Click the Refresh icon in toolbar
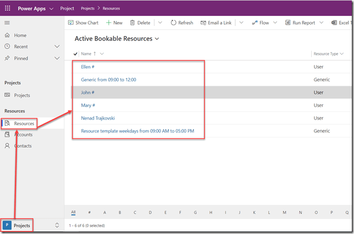Image resolution: width=354 pixels, height=234 pixels. 173,23
